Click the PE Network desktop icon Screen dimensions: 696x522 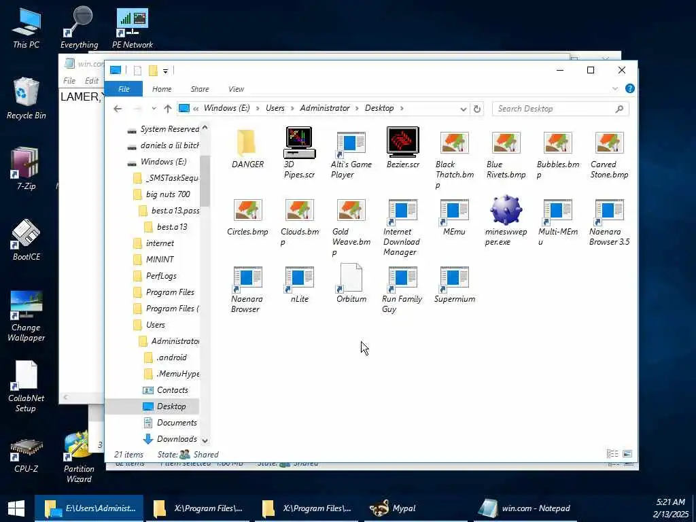(133, 27)
